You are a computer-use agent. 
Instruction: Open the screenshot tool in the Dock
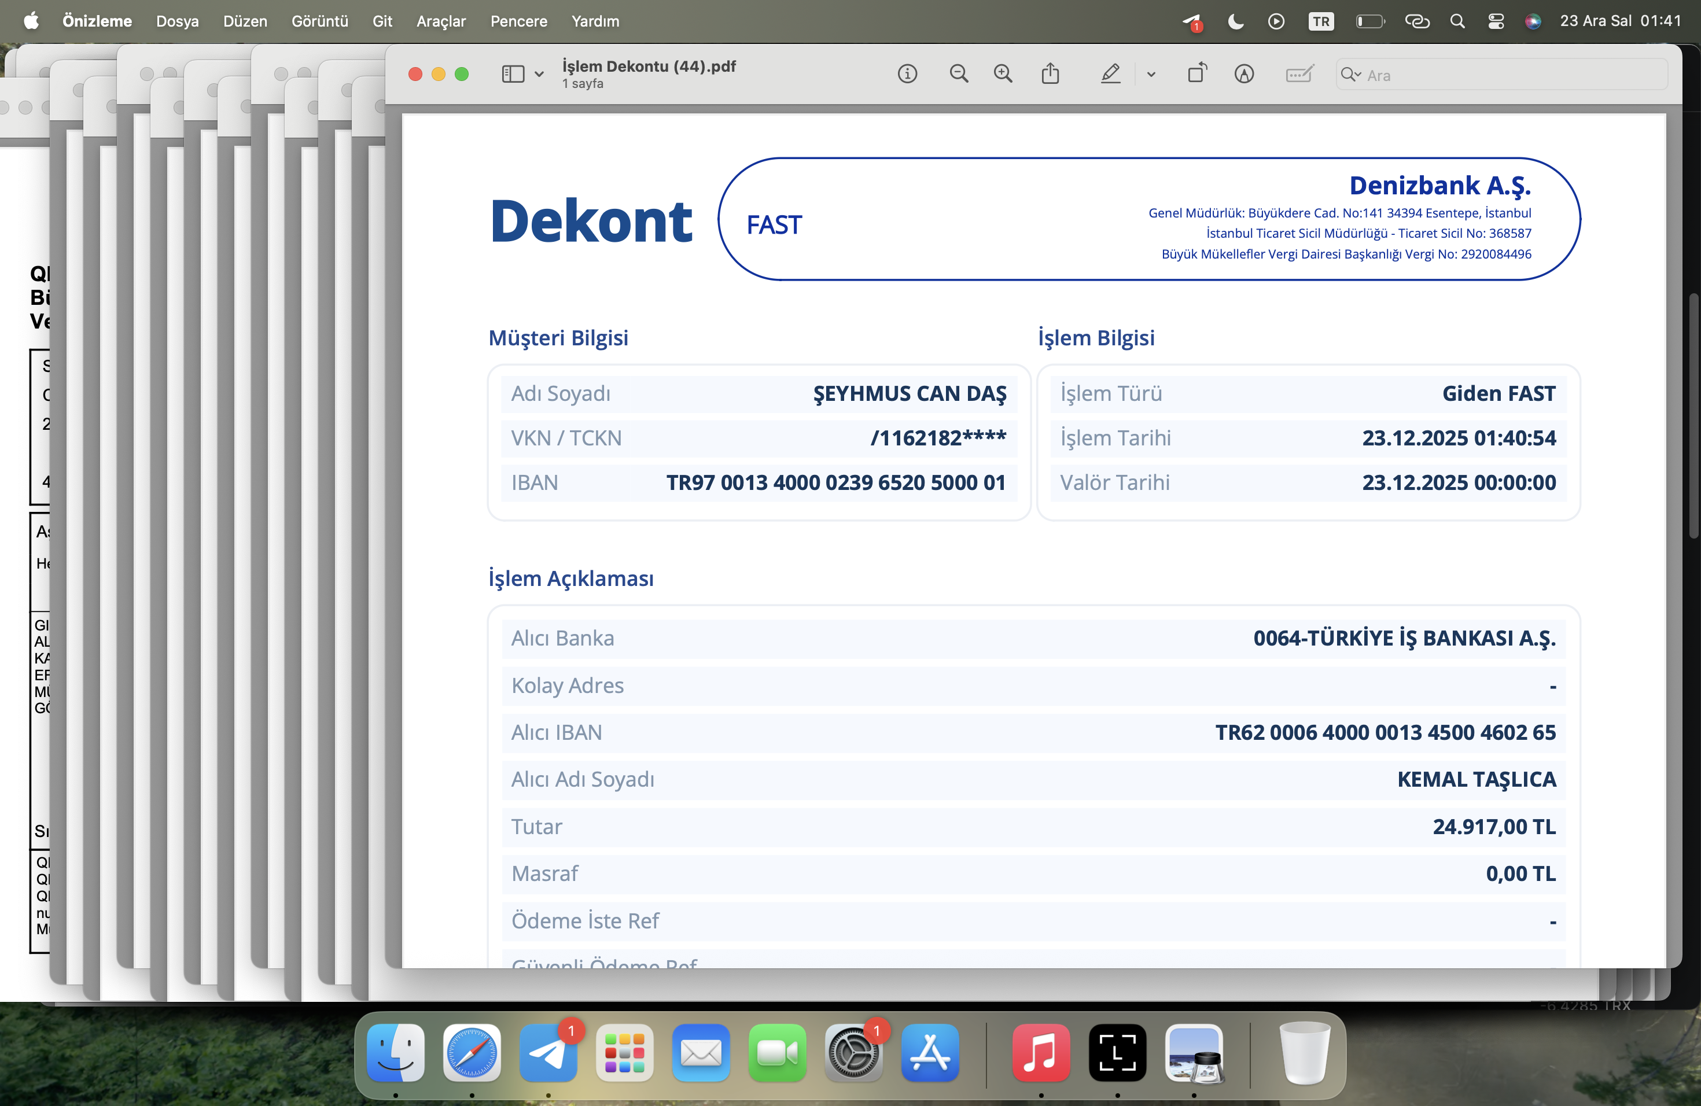pyautogui.click(x=1118, y=1052)
